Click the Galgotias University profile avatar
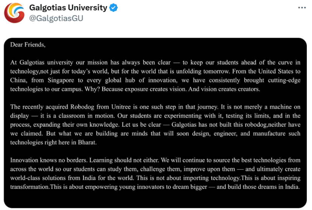Screen dimensions: 312x210 [14, 12]
